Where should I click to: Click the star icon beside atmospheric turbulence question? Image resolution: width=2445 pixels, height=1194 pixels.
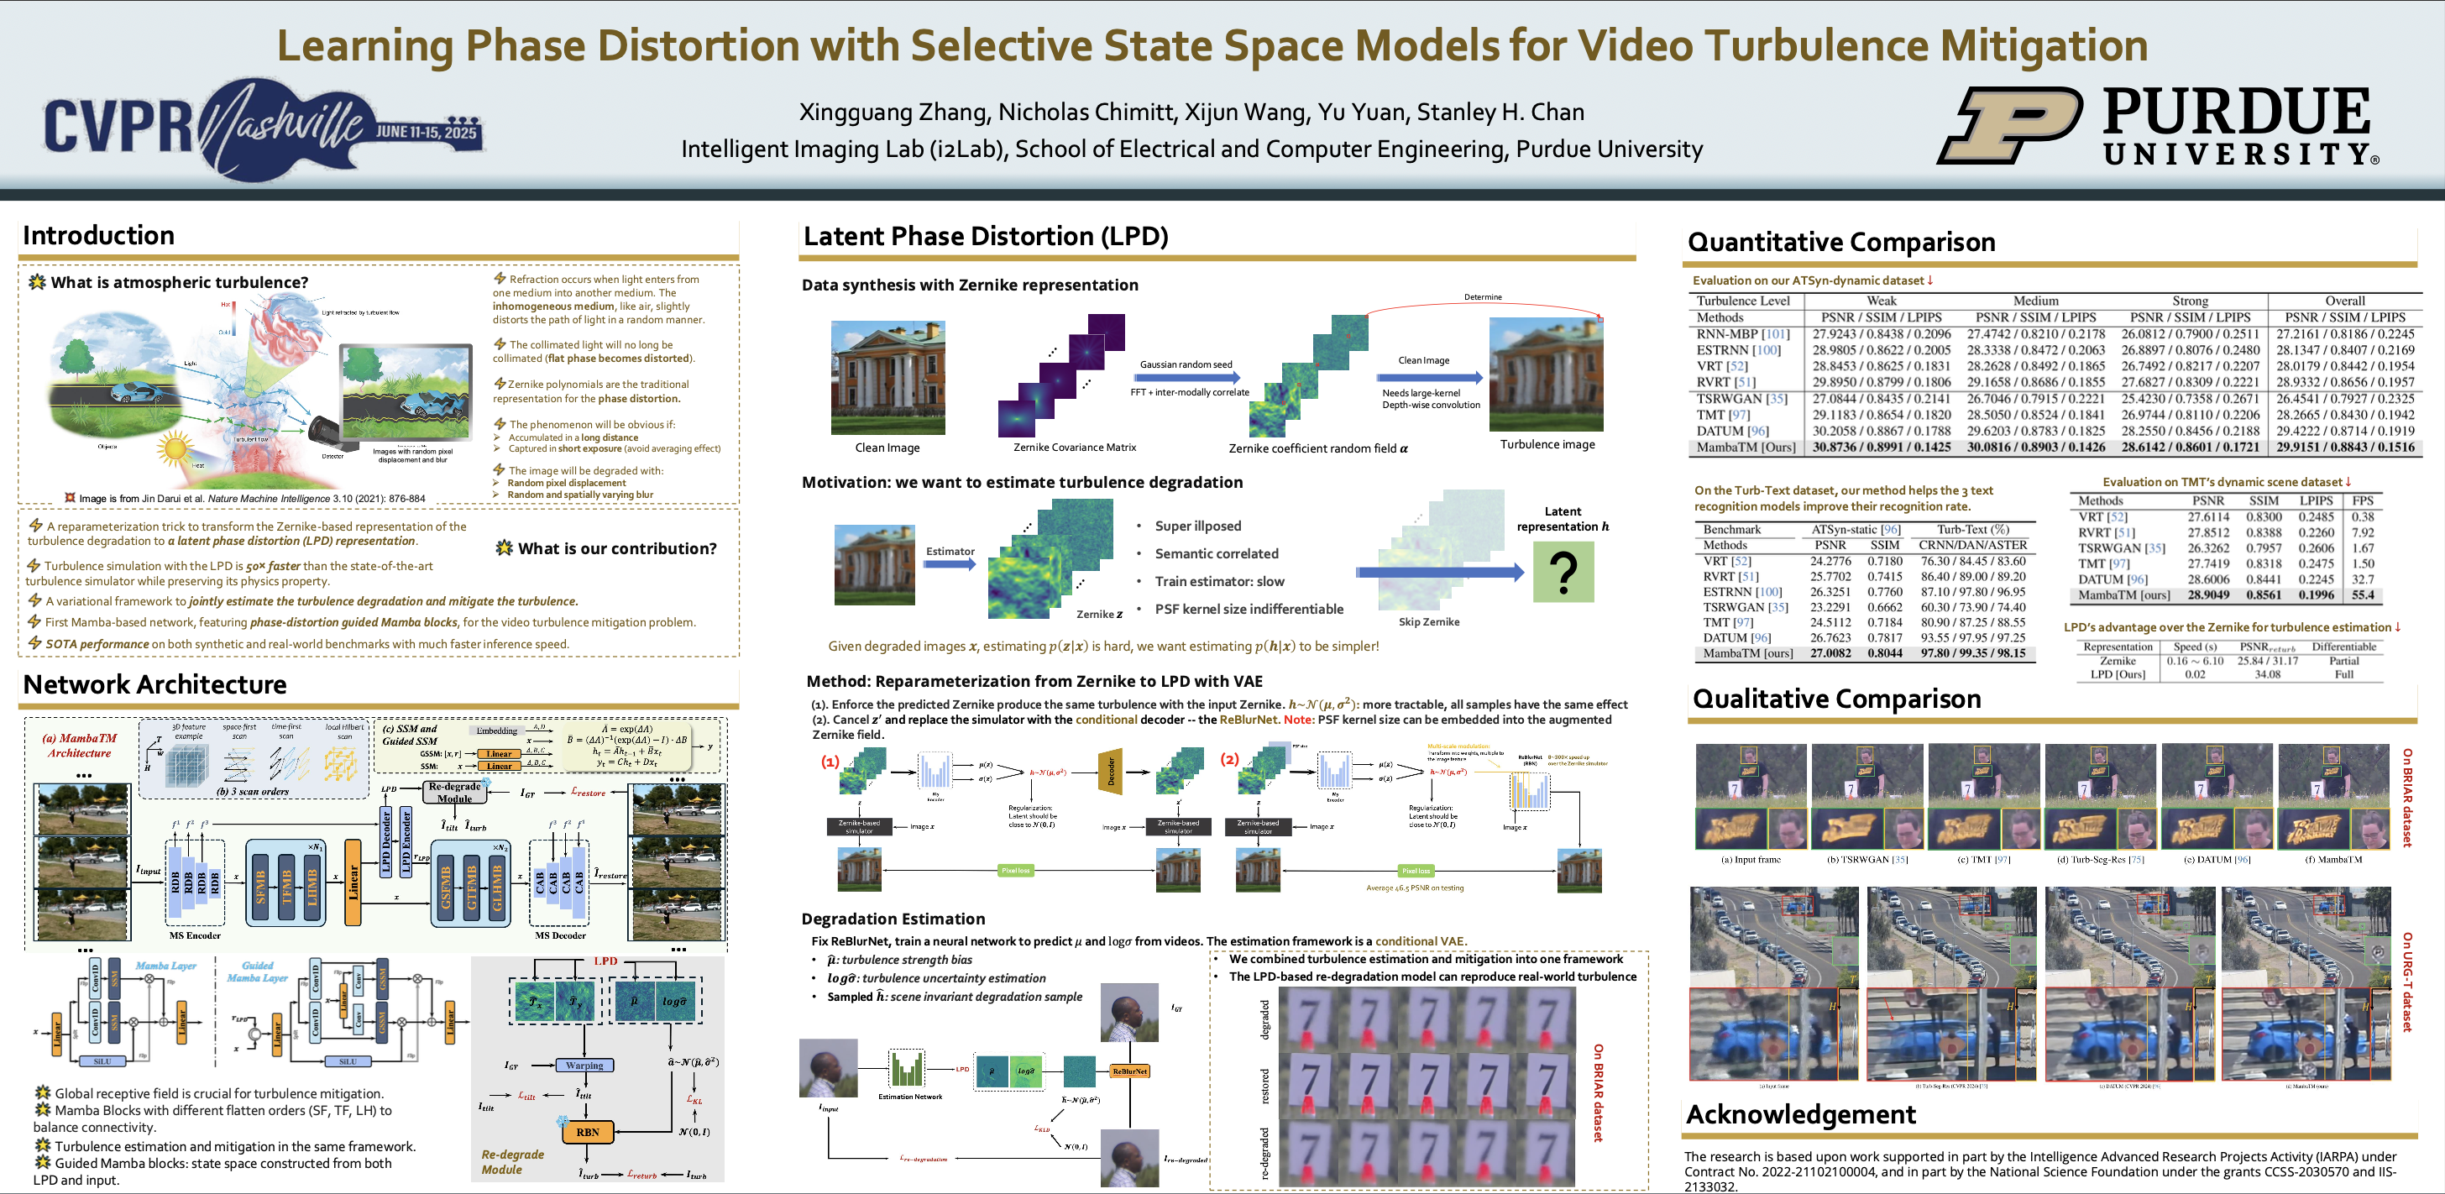click(x=37, y=282)
